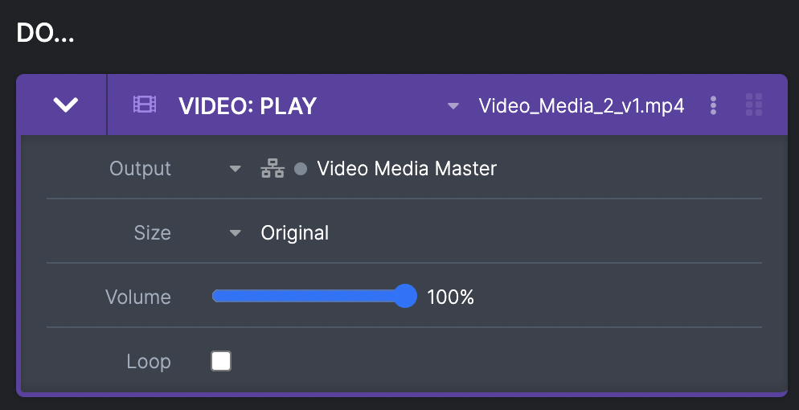799x410 pixels.
Task: Click the DO... section heading
Action: point(45,35)
